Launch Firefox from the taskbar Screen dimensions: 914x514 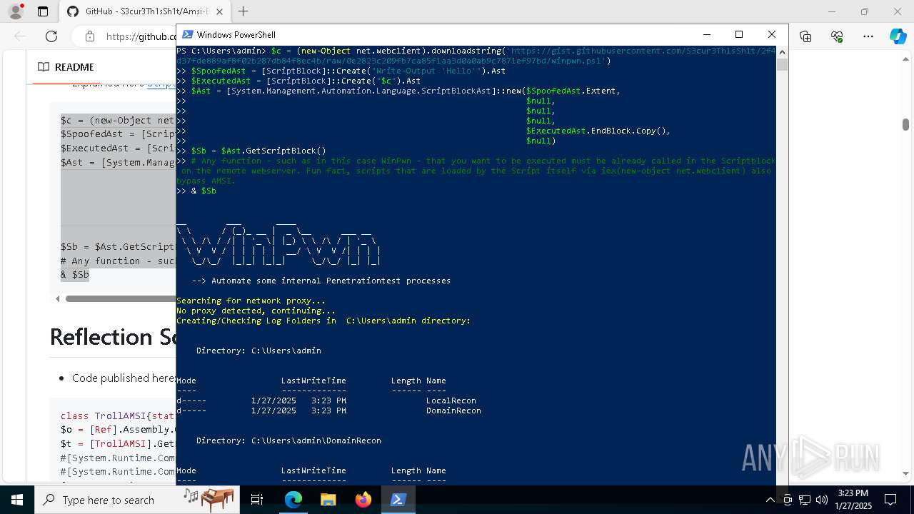[x=363, y=500]
